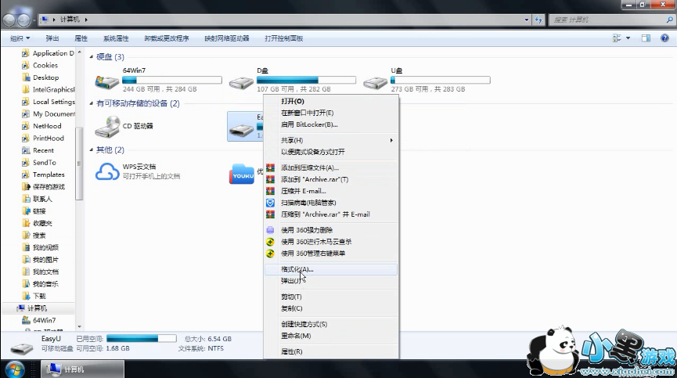Select the U盘 drive icon
This screenshot has width=677, height=378.
click(375, 81)
